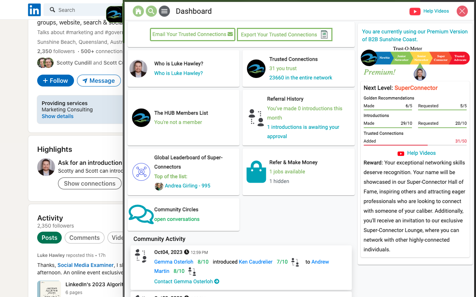Click the green search magnifier icon
Screen dimensions: 476x297
pyautogui.click(x=151, y=11)
